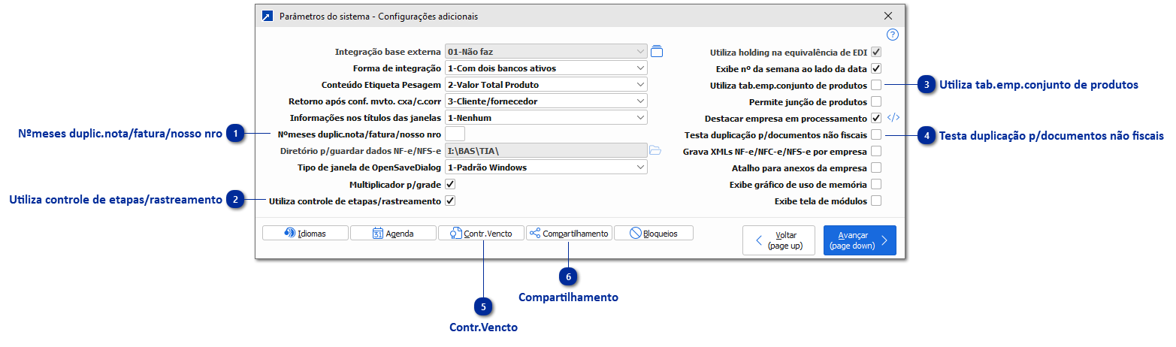The image size is (1176, 347).
Task: Click the numbered callout marker 5
Action: pos(484,306)
